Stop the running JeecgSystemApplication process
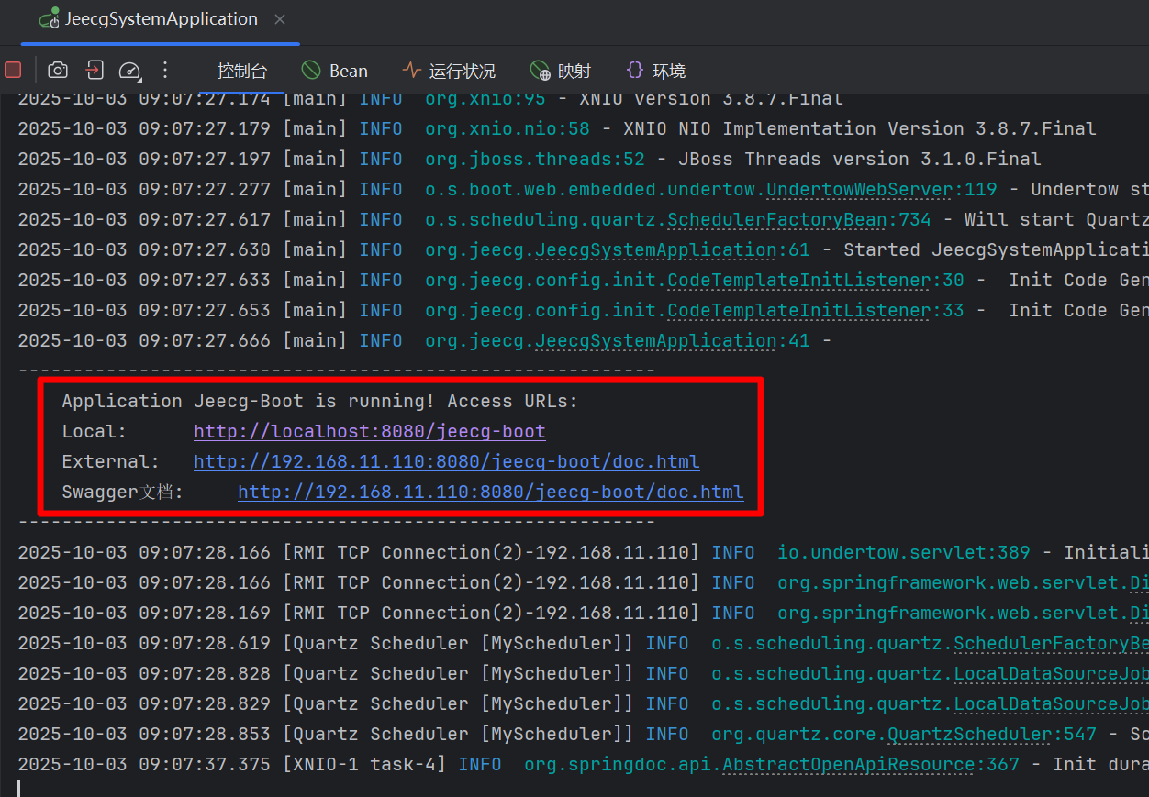The image size is (1149, 797). coord(13,71)
